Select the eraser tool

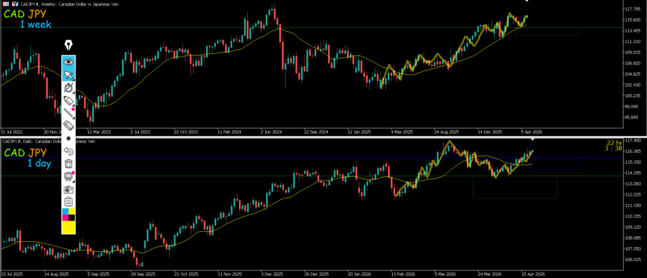[x=69, y=126]
